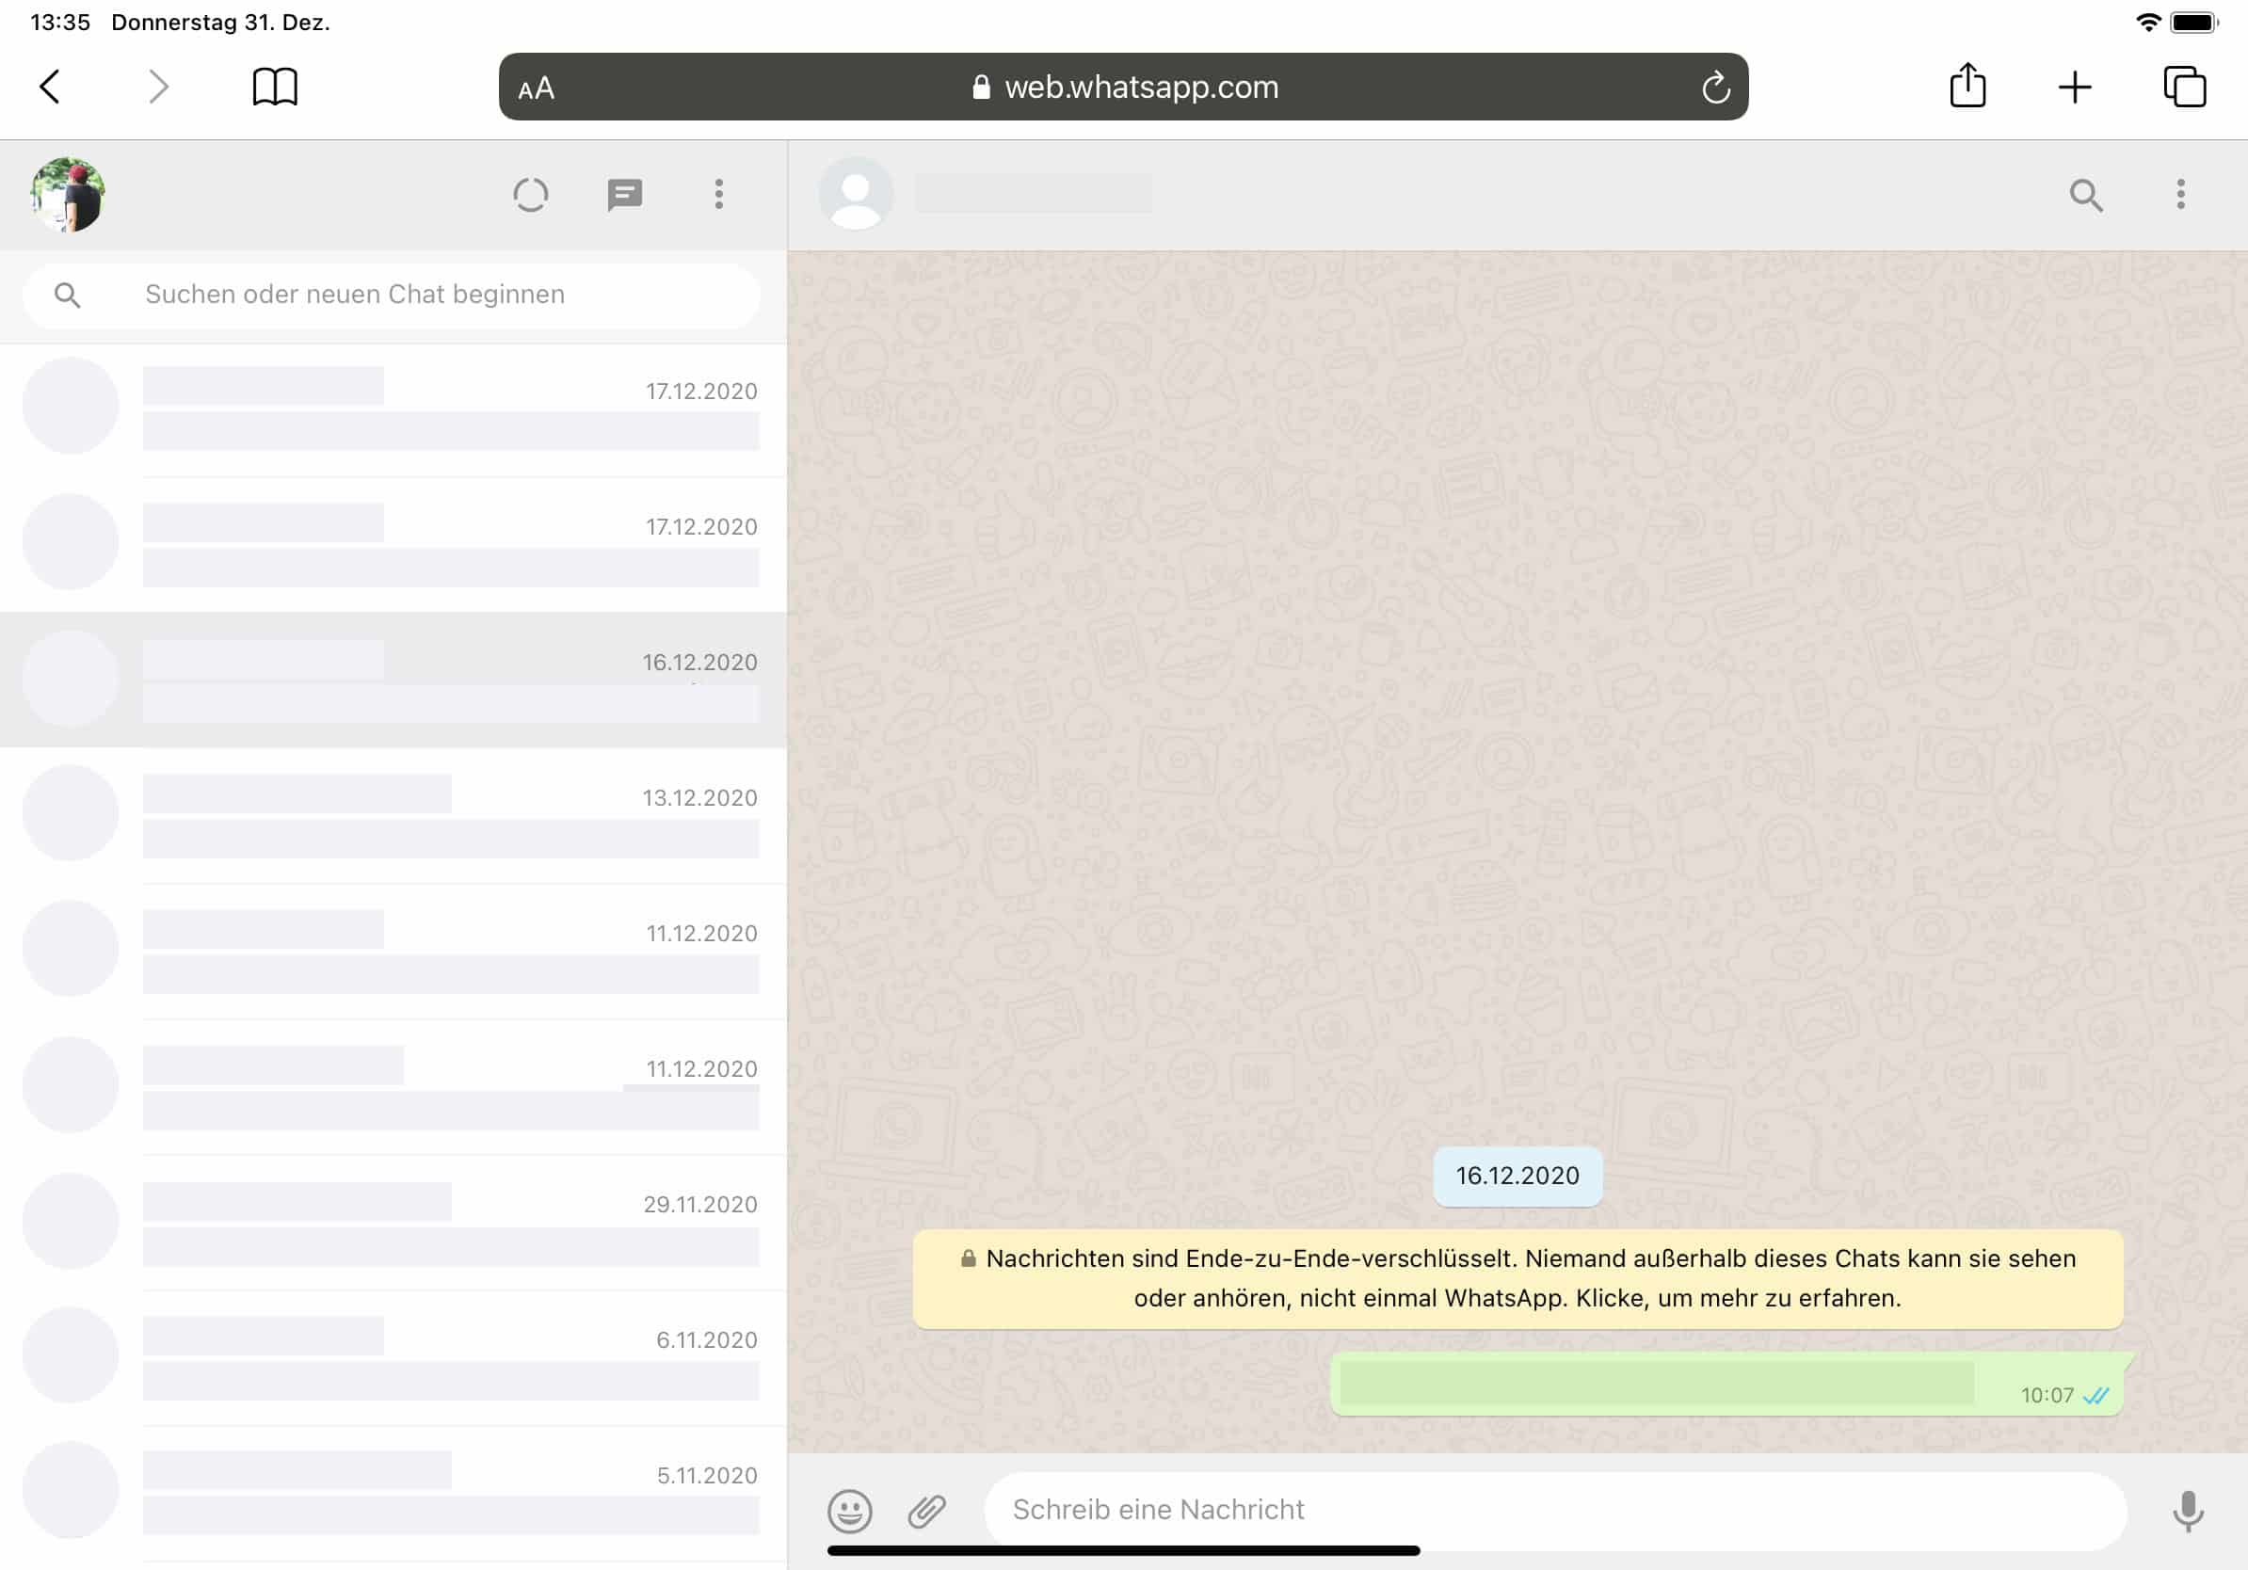The image size is (2248, 1570).
Task: Open the Status circle icon
Action: tap(531, 195)
